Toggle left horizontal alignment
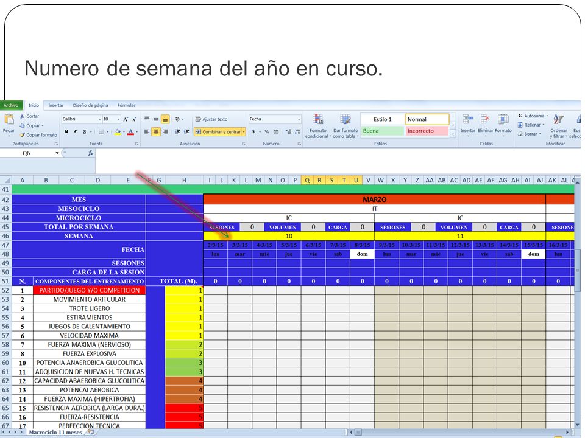 (x=147, y=131)
